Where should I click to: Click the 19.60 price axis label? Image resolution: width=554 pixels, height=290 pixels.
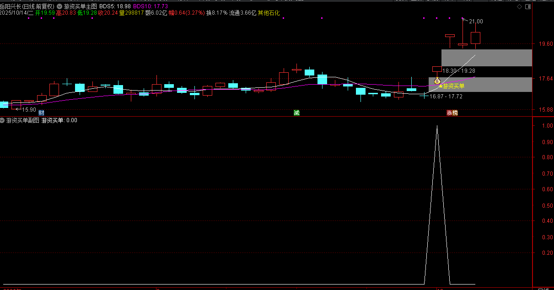[546, 44]
